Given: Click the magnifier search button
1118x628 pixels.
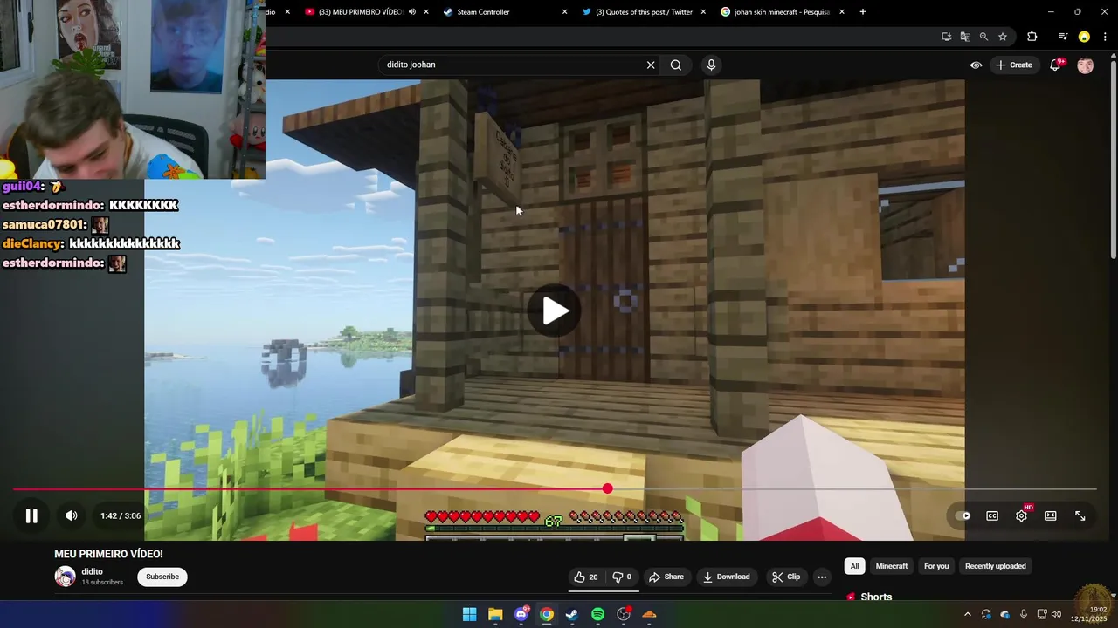Looking at the screenshot, I should tap(676, 65).
